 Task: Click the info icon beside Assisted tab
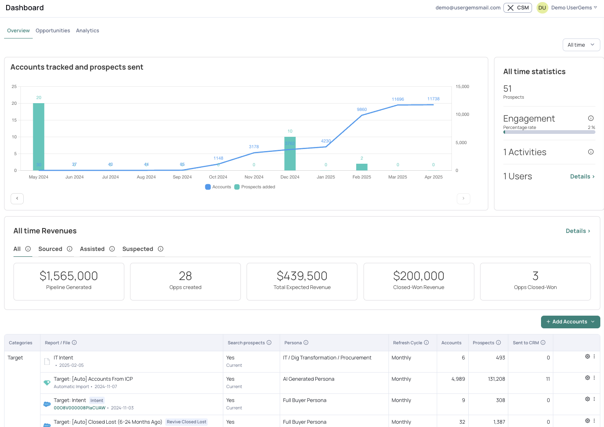click(112, 249)
